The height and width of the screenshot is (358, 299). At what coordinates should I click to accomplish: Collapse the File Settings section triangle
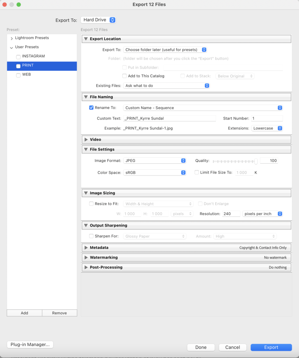point(86,149)
